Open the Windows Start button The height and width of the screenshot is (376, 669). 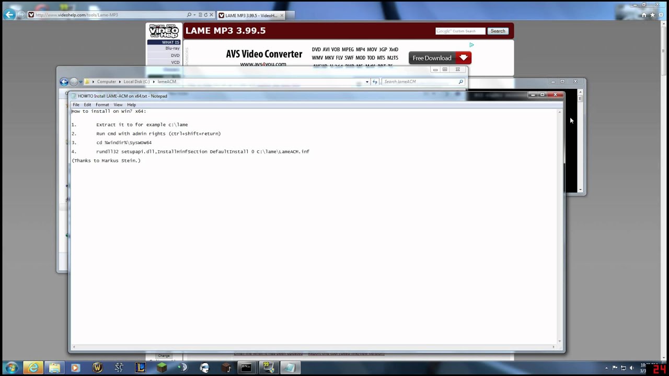(x=11, y=368)
